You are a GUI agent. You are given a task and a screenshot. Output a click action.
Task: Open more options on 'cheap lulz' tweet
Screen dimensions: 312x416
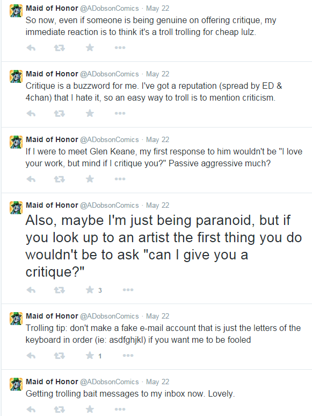click(x=120, y=48)
